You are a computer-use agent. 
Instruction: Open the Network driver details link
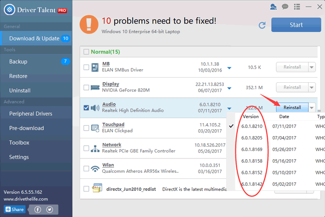click(x=112, y=145)
